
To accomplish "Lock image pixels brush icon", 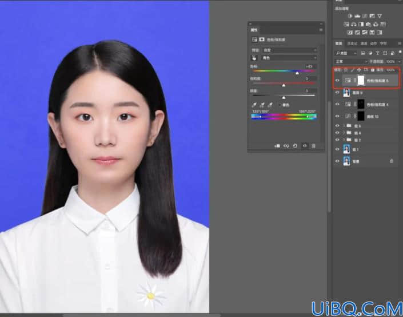I will point(352,70).
